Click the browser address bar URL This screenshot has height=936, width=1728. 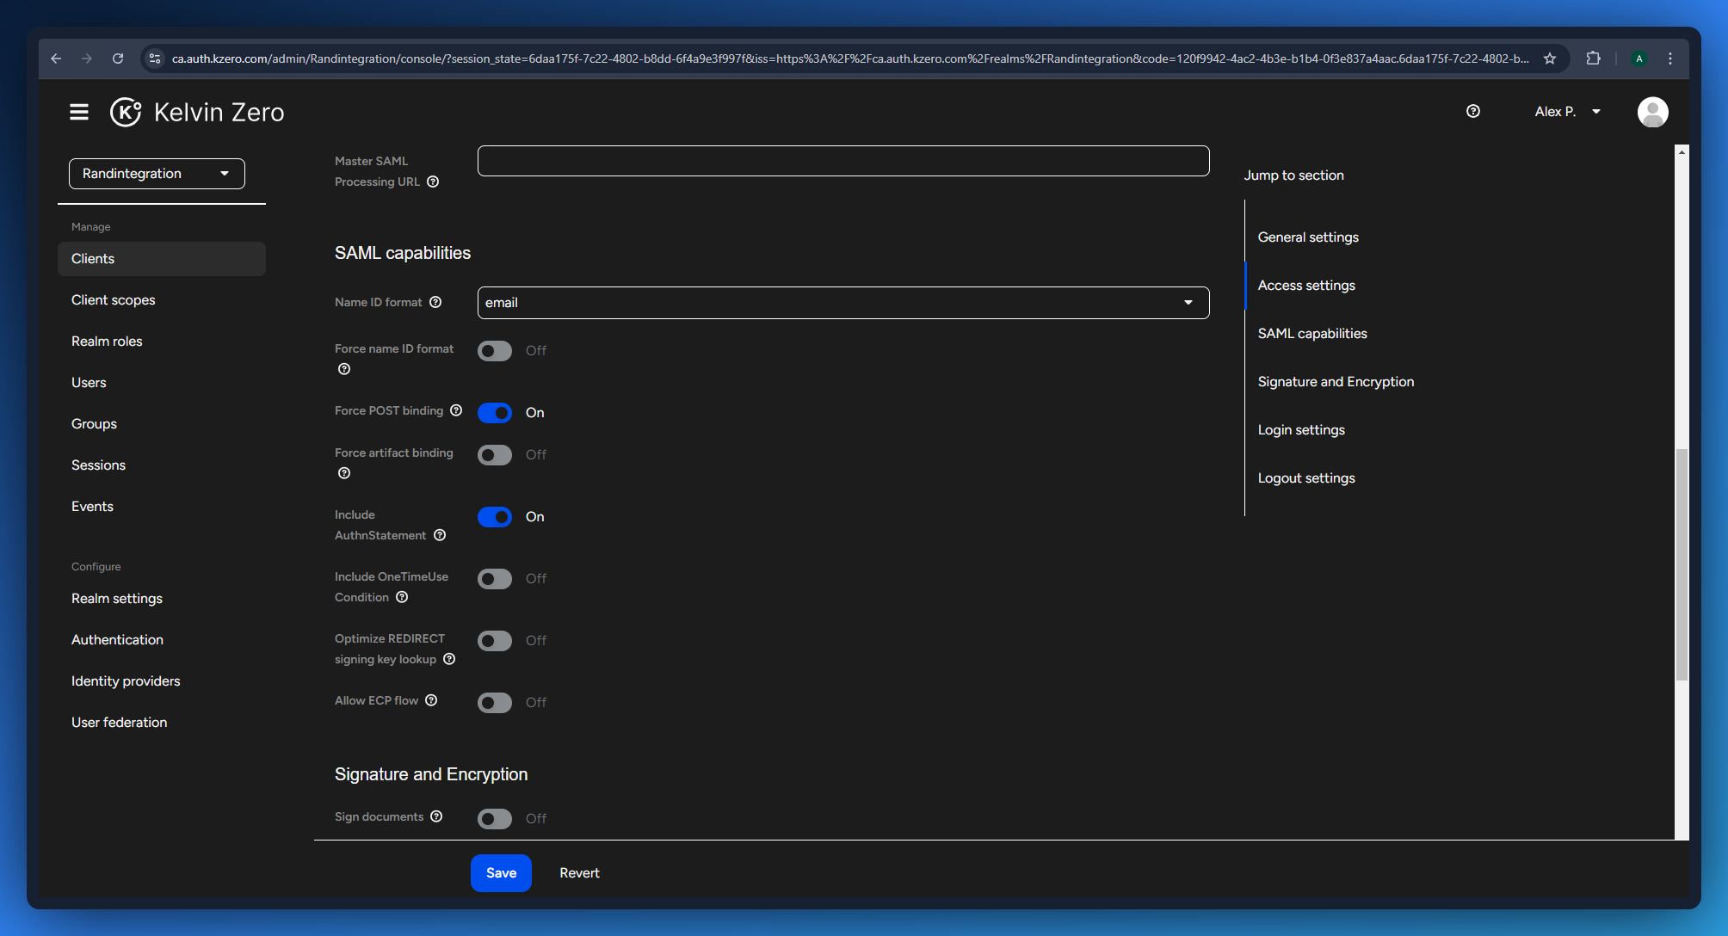point(850,58)
